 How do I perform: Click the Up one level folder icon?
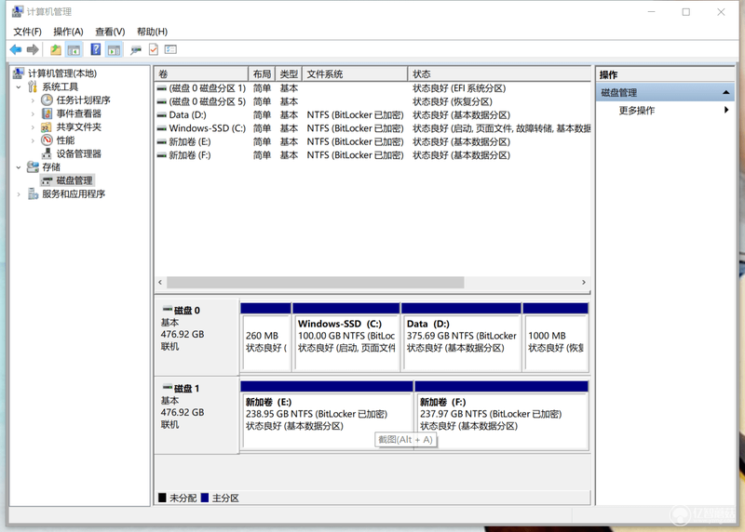(56, 49)
